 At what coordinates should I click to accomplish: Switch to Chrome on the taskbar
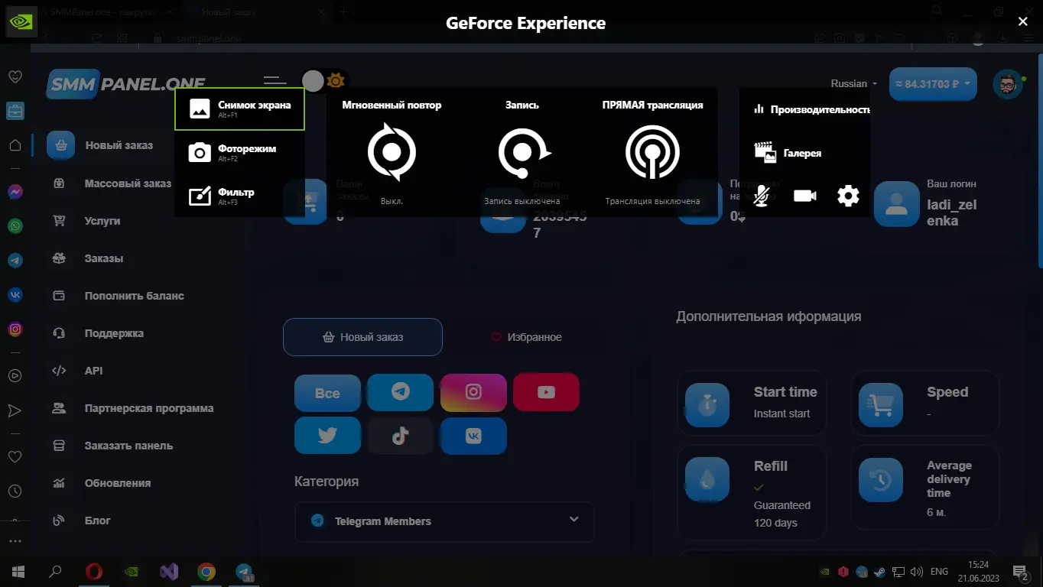pyautogui.click(x=206, y=571)
